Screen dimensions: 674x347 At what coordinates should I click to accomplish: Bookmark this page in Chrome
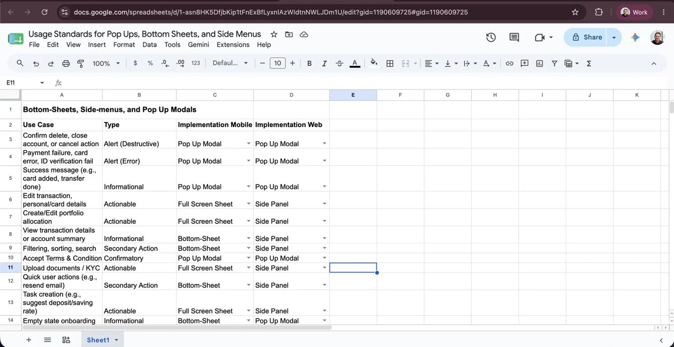[x=575, y=12]
